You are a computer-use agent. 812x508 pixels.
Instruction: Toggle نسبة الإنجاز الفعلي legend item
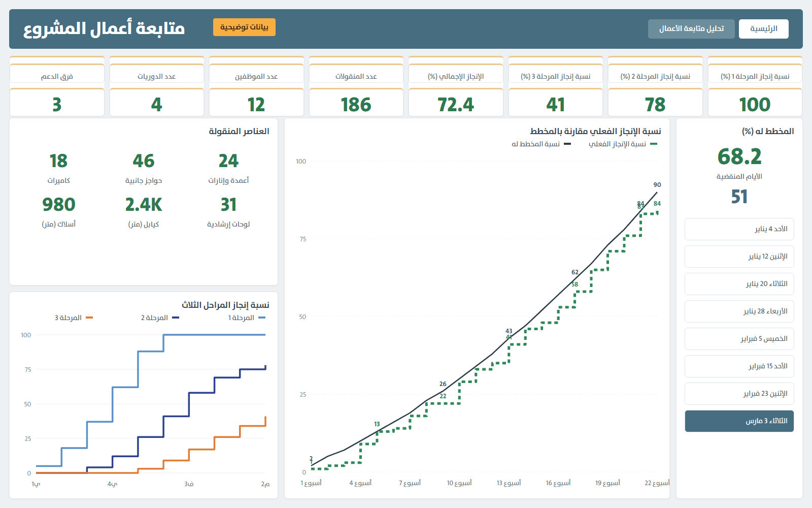(623, 144)
